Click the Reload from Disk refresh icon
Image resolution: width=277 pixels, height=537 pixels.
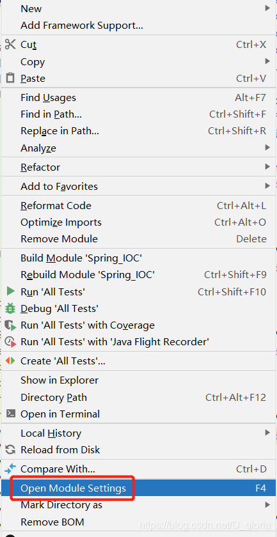(11, 449)
